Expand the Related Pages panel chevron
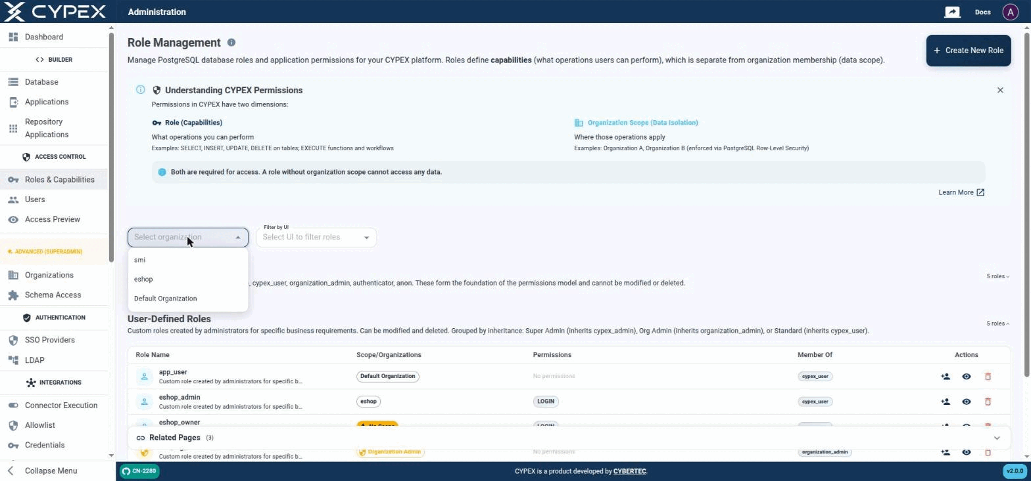The image size is (1031, 481). pos(997,438)
